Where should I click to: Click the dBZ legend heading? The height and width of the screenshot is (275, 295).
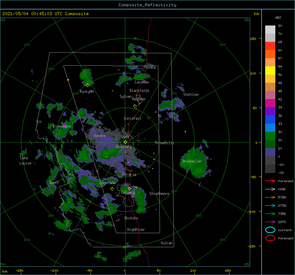278,17
